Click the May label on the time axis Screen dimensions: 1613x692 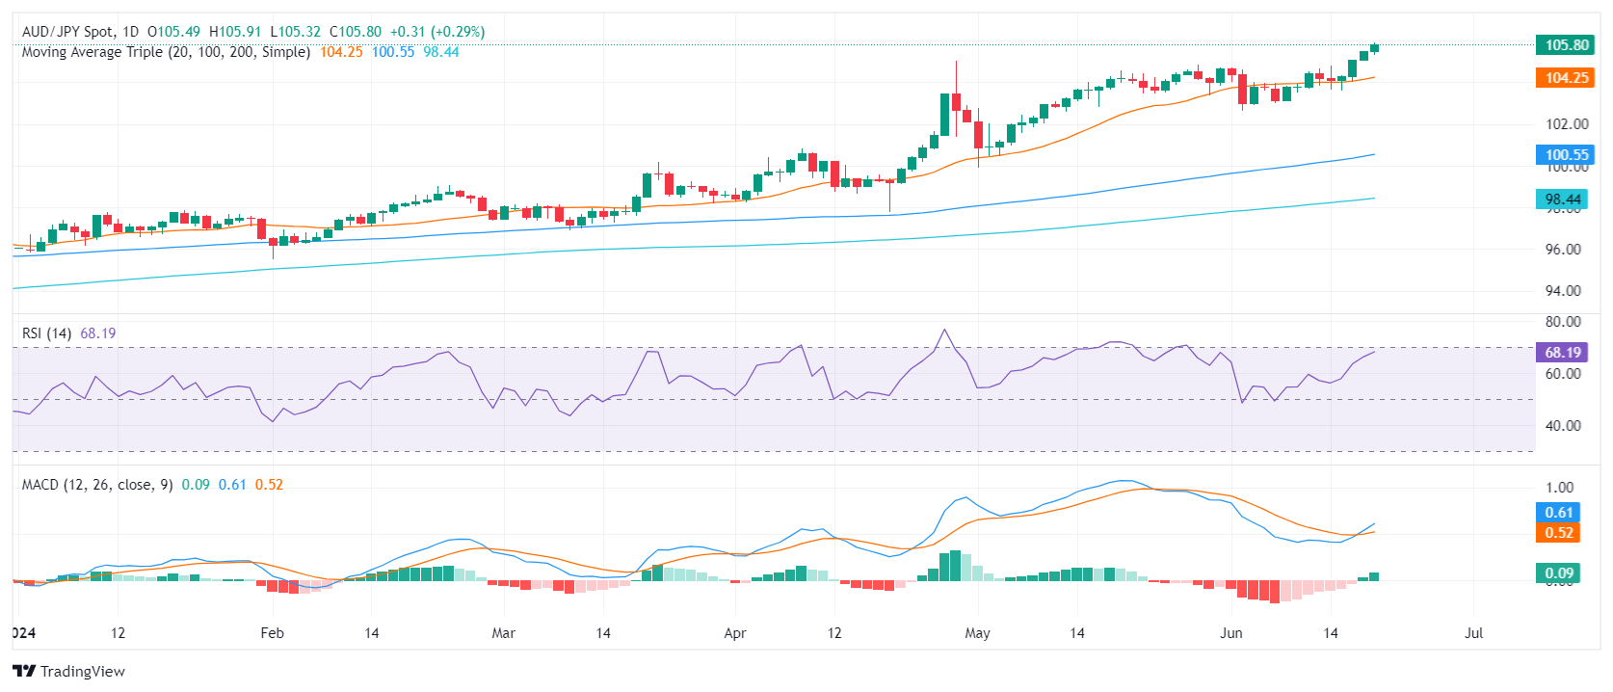point(977,633)
